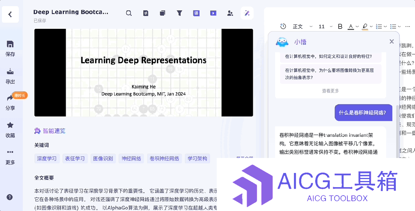Click 查看更多 to view more questions
Screen dimensions: 415x211
330,91
